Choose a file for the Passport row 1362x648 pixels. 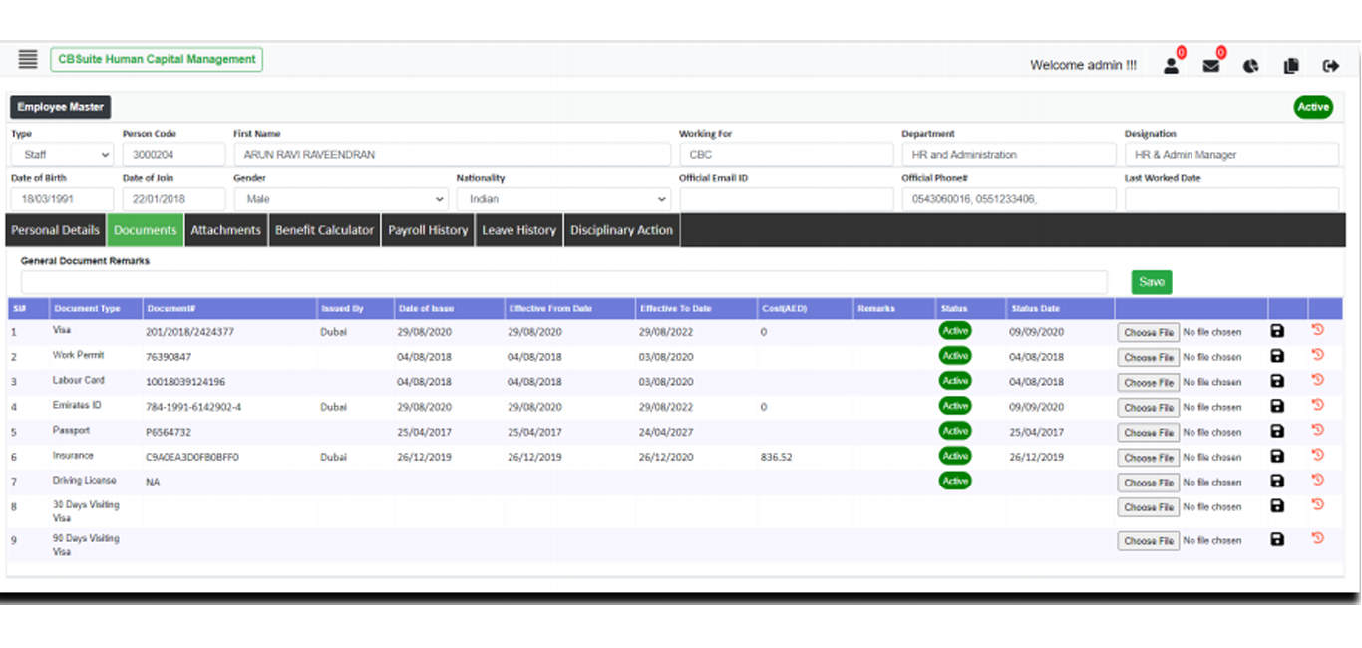coord(1149,432)
